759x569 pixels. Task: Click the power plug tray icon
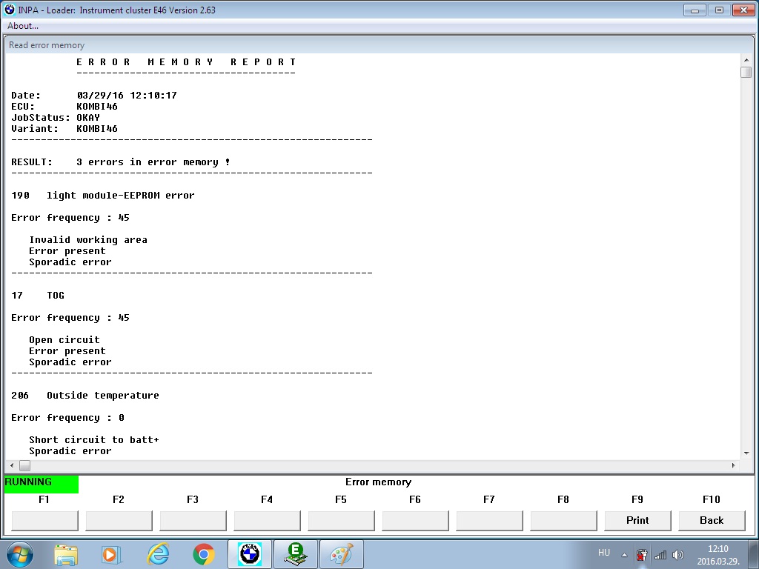642,555
